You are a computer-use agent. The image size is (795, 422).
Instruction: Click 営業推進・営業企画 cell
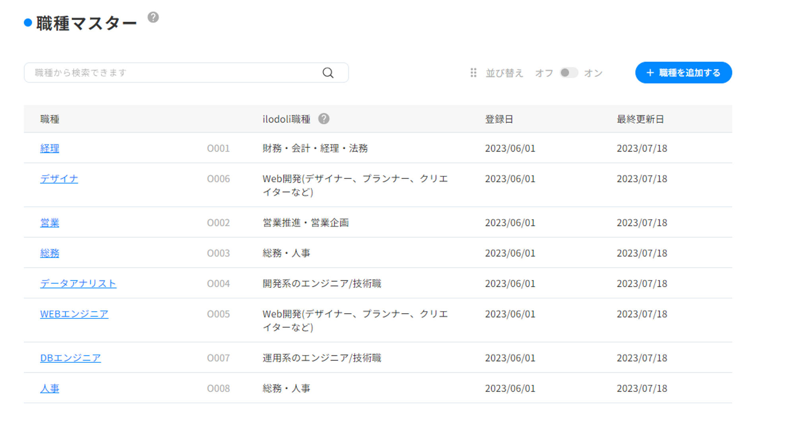306,223
